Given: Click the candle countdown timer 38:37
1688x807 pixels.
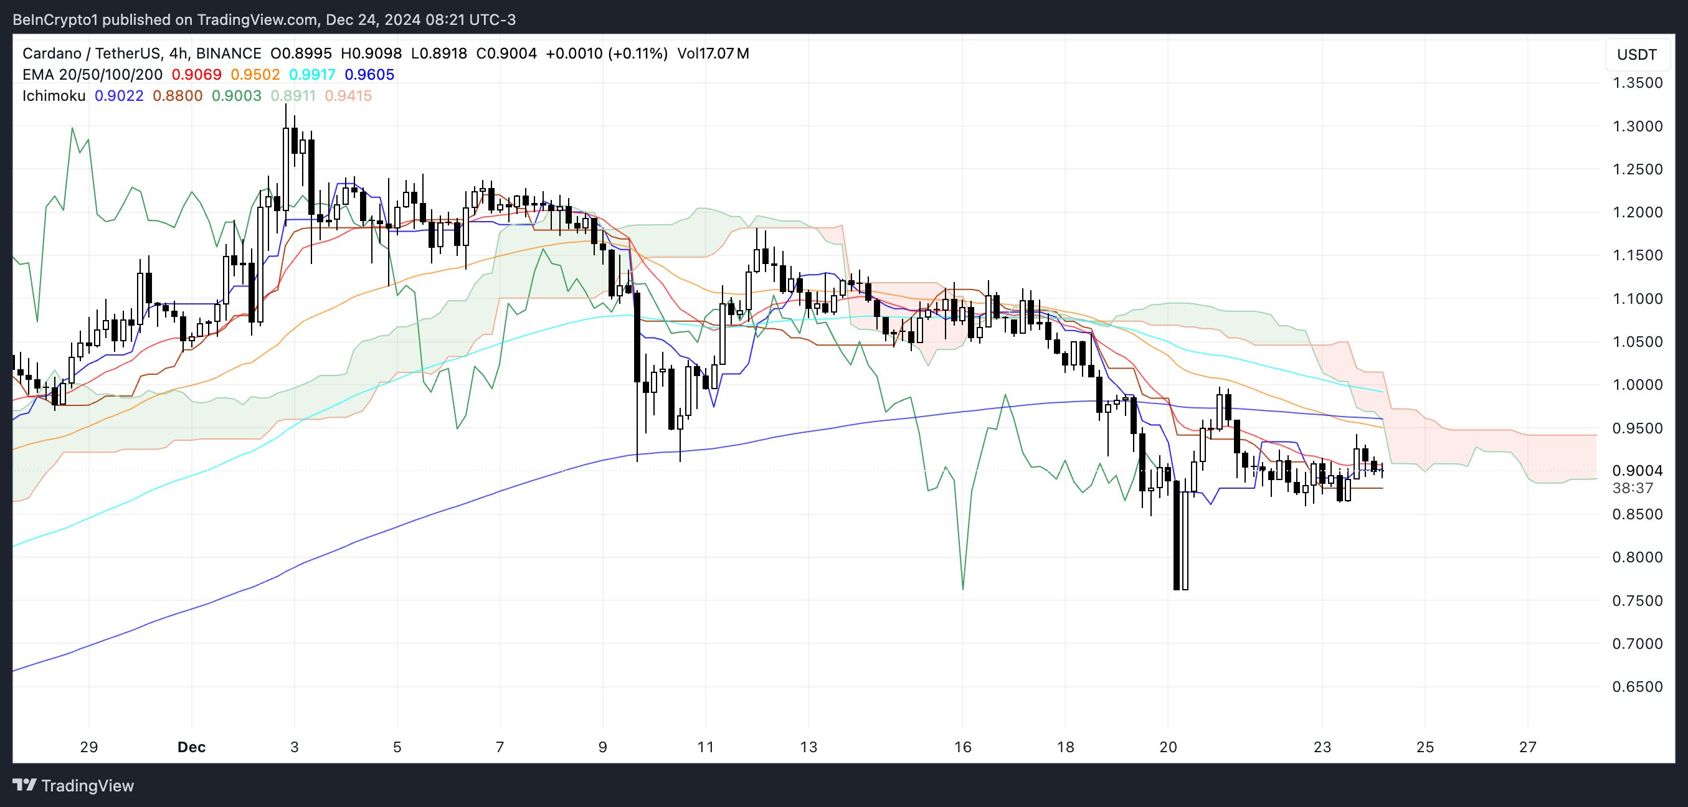Looking at the screenshot, I should coord(1633,488).
